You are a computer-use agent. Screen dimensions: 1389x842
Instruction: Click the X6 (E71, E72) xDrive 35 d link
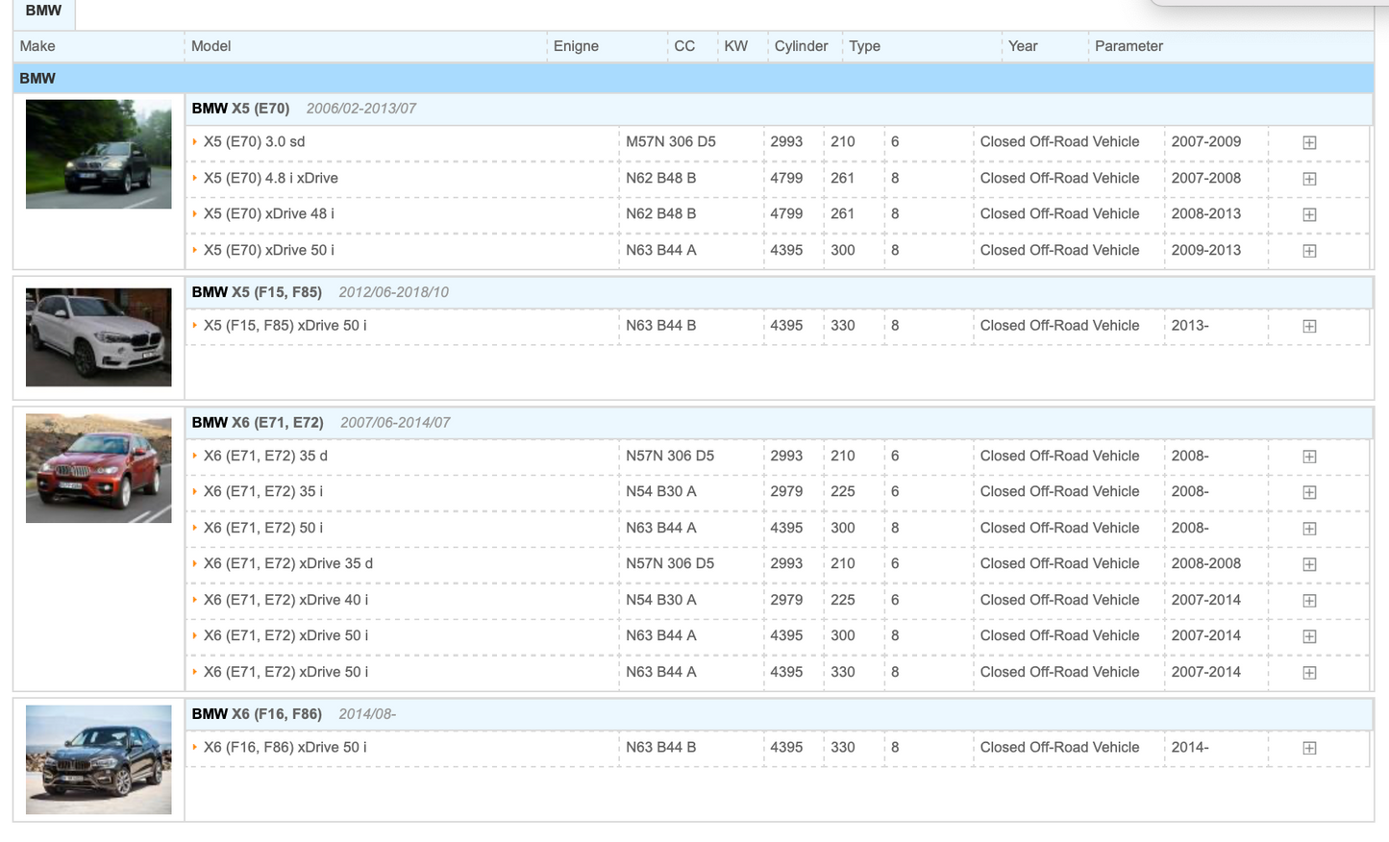coord(287,563)
